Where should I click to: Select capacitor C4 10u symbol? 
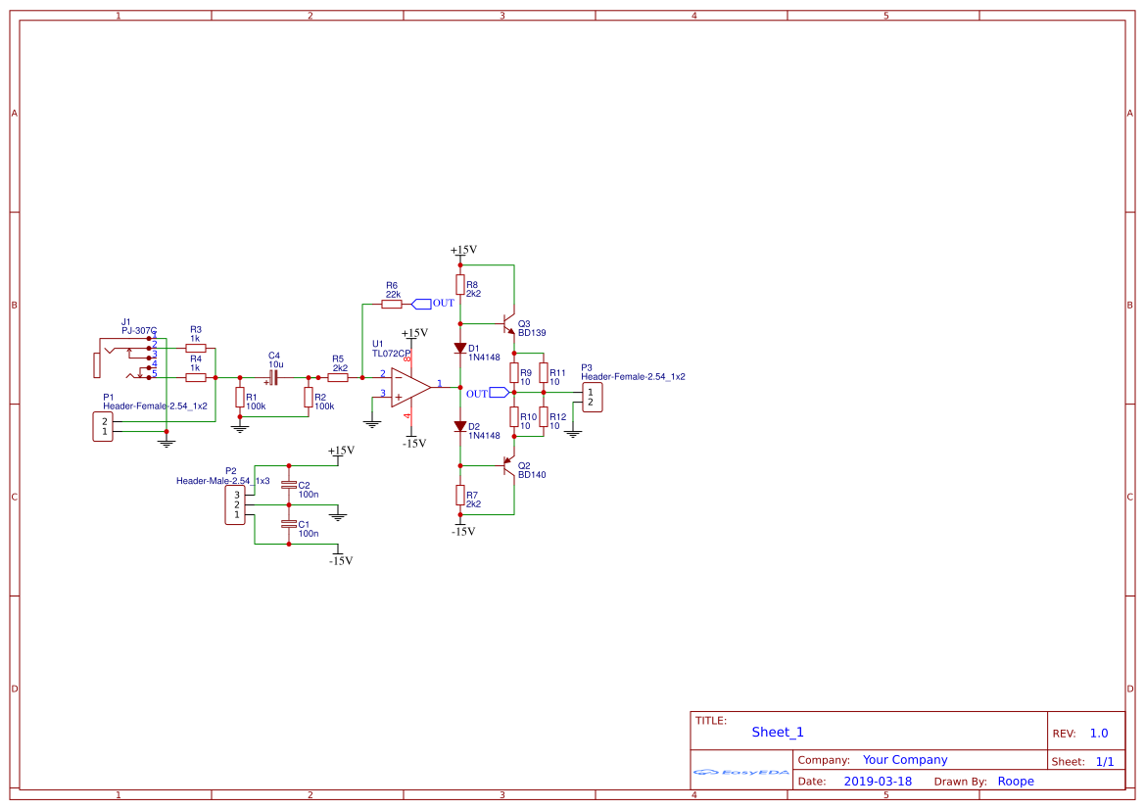pyautogui.click(x=272, y=378)
